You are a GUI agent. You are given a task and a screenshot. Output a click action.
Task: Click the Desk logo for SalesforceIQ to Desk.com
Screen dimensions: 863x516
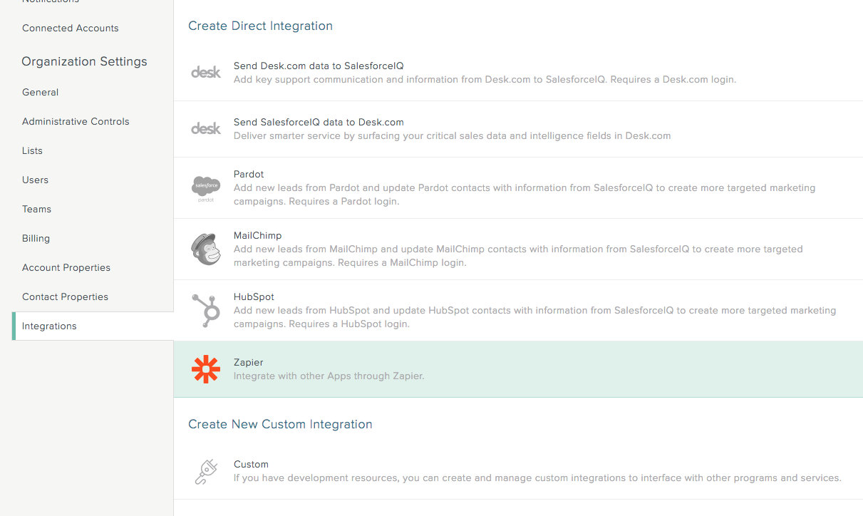(x=206, y=128)
